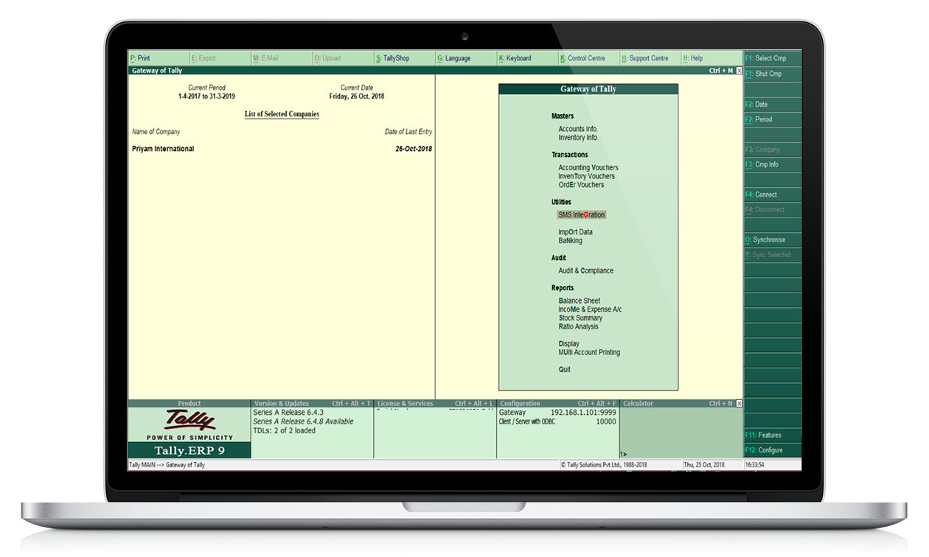Screen dimensions: 929x557
Task: Click the TDLs: 2 of 2 loaded line
Action: pyautogui.click(x=284, y=430)
